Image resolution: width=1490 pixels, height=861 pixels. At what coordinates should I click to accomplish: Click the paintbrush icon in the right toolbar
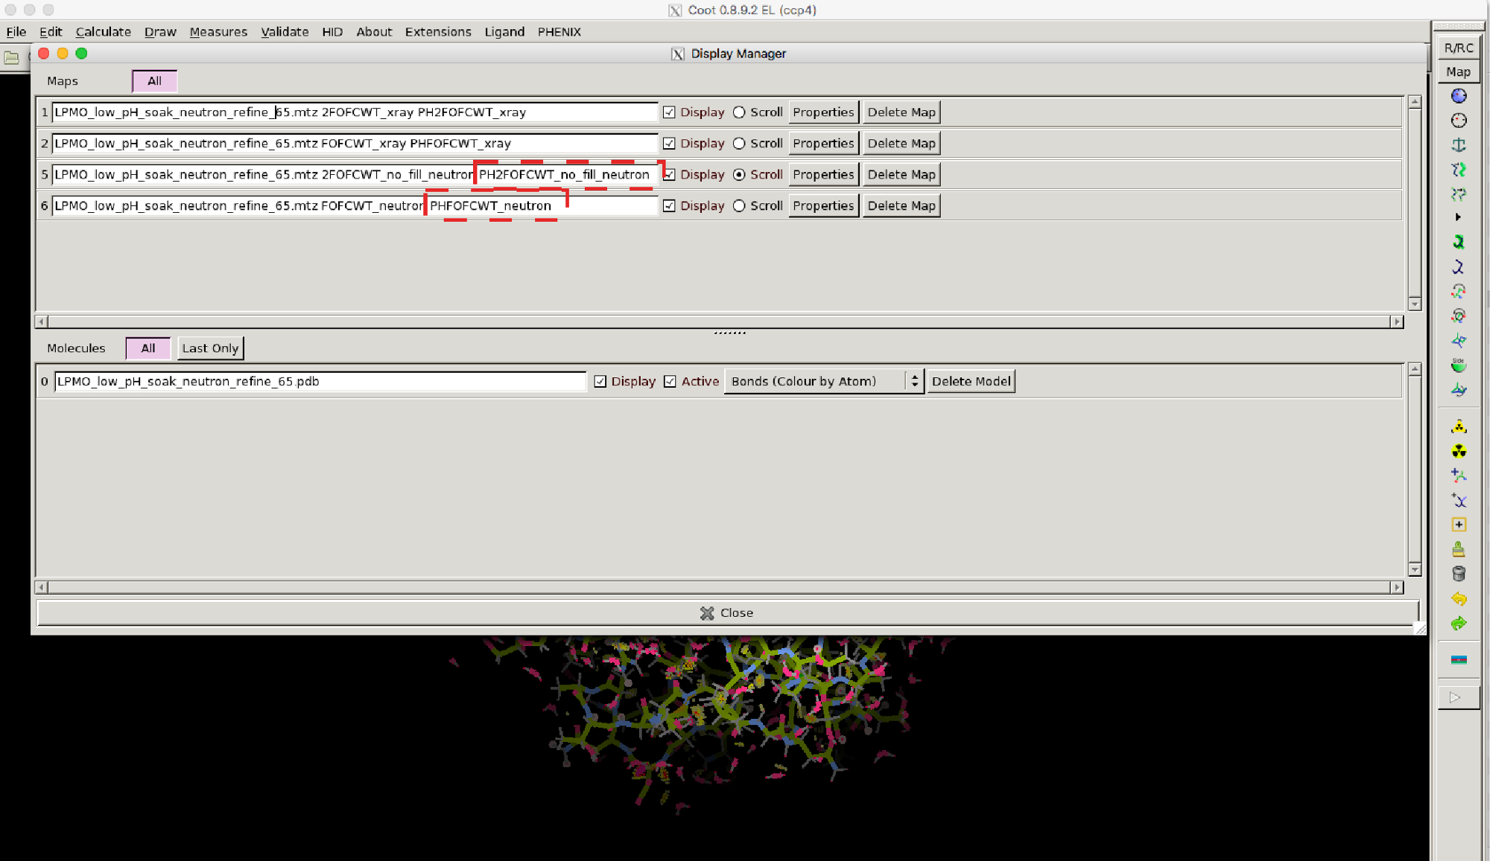(x=1459, y=549)
